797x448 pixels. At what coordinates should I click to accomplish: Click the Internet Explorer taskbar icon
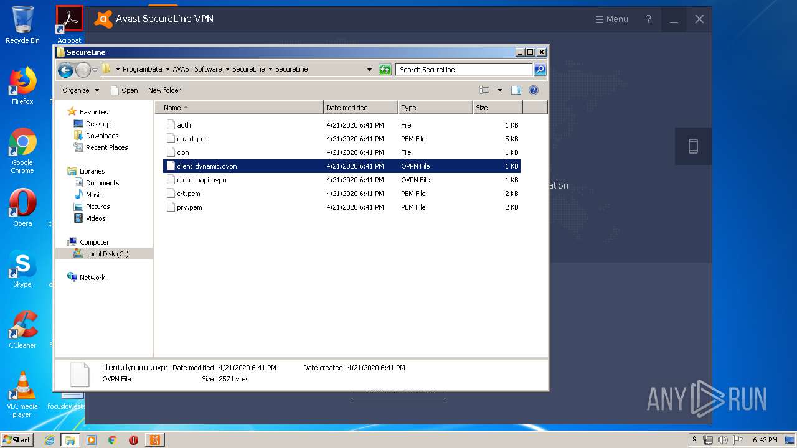click(x=50, y=440)
